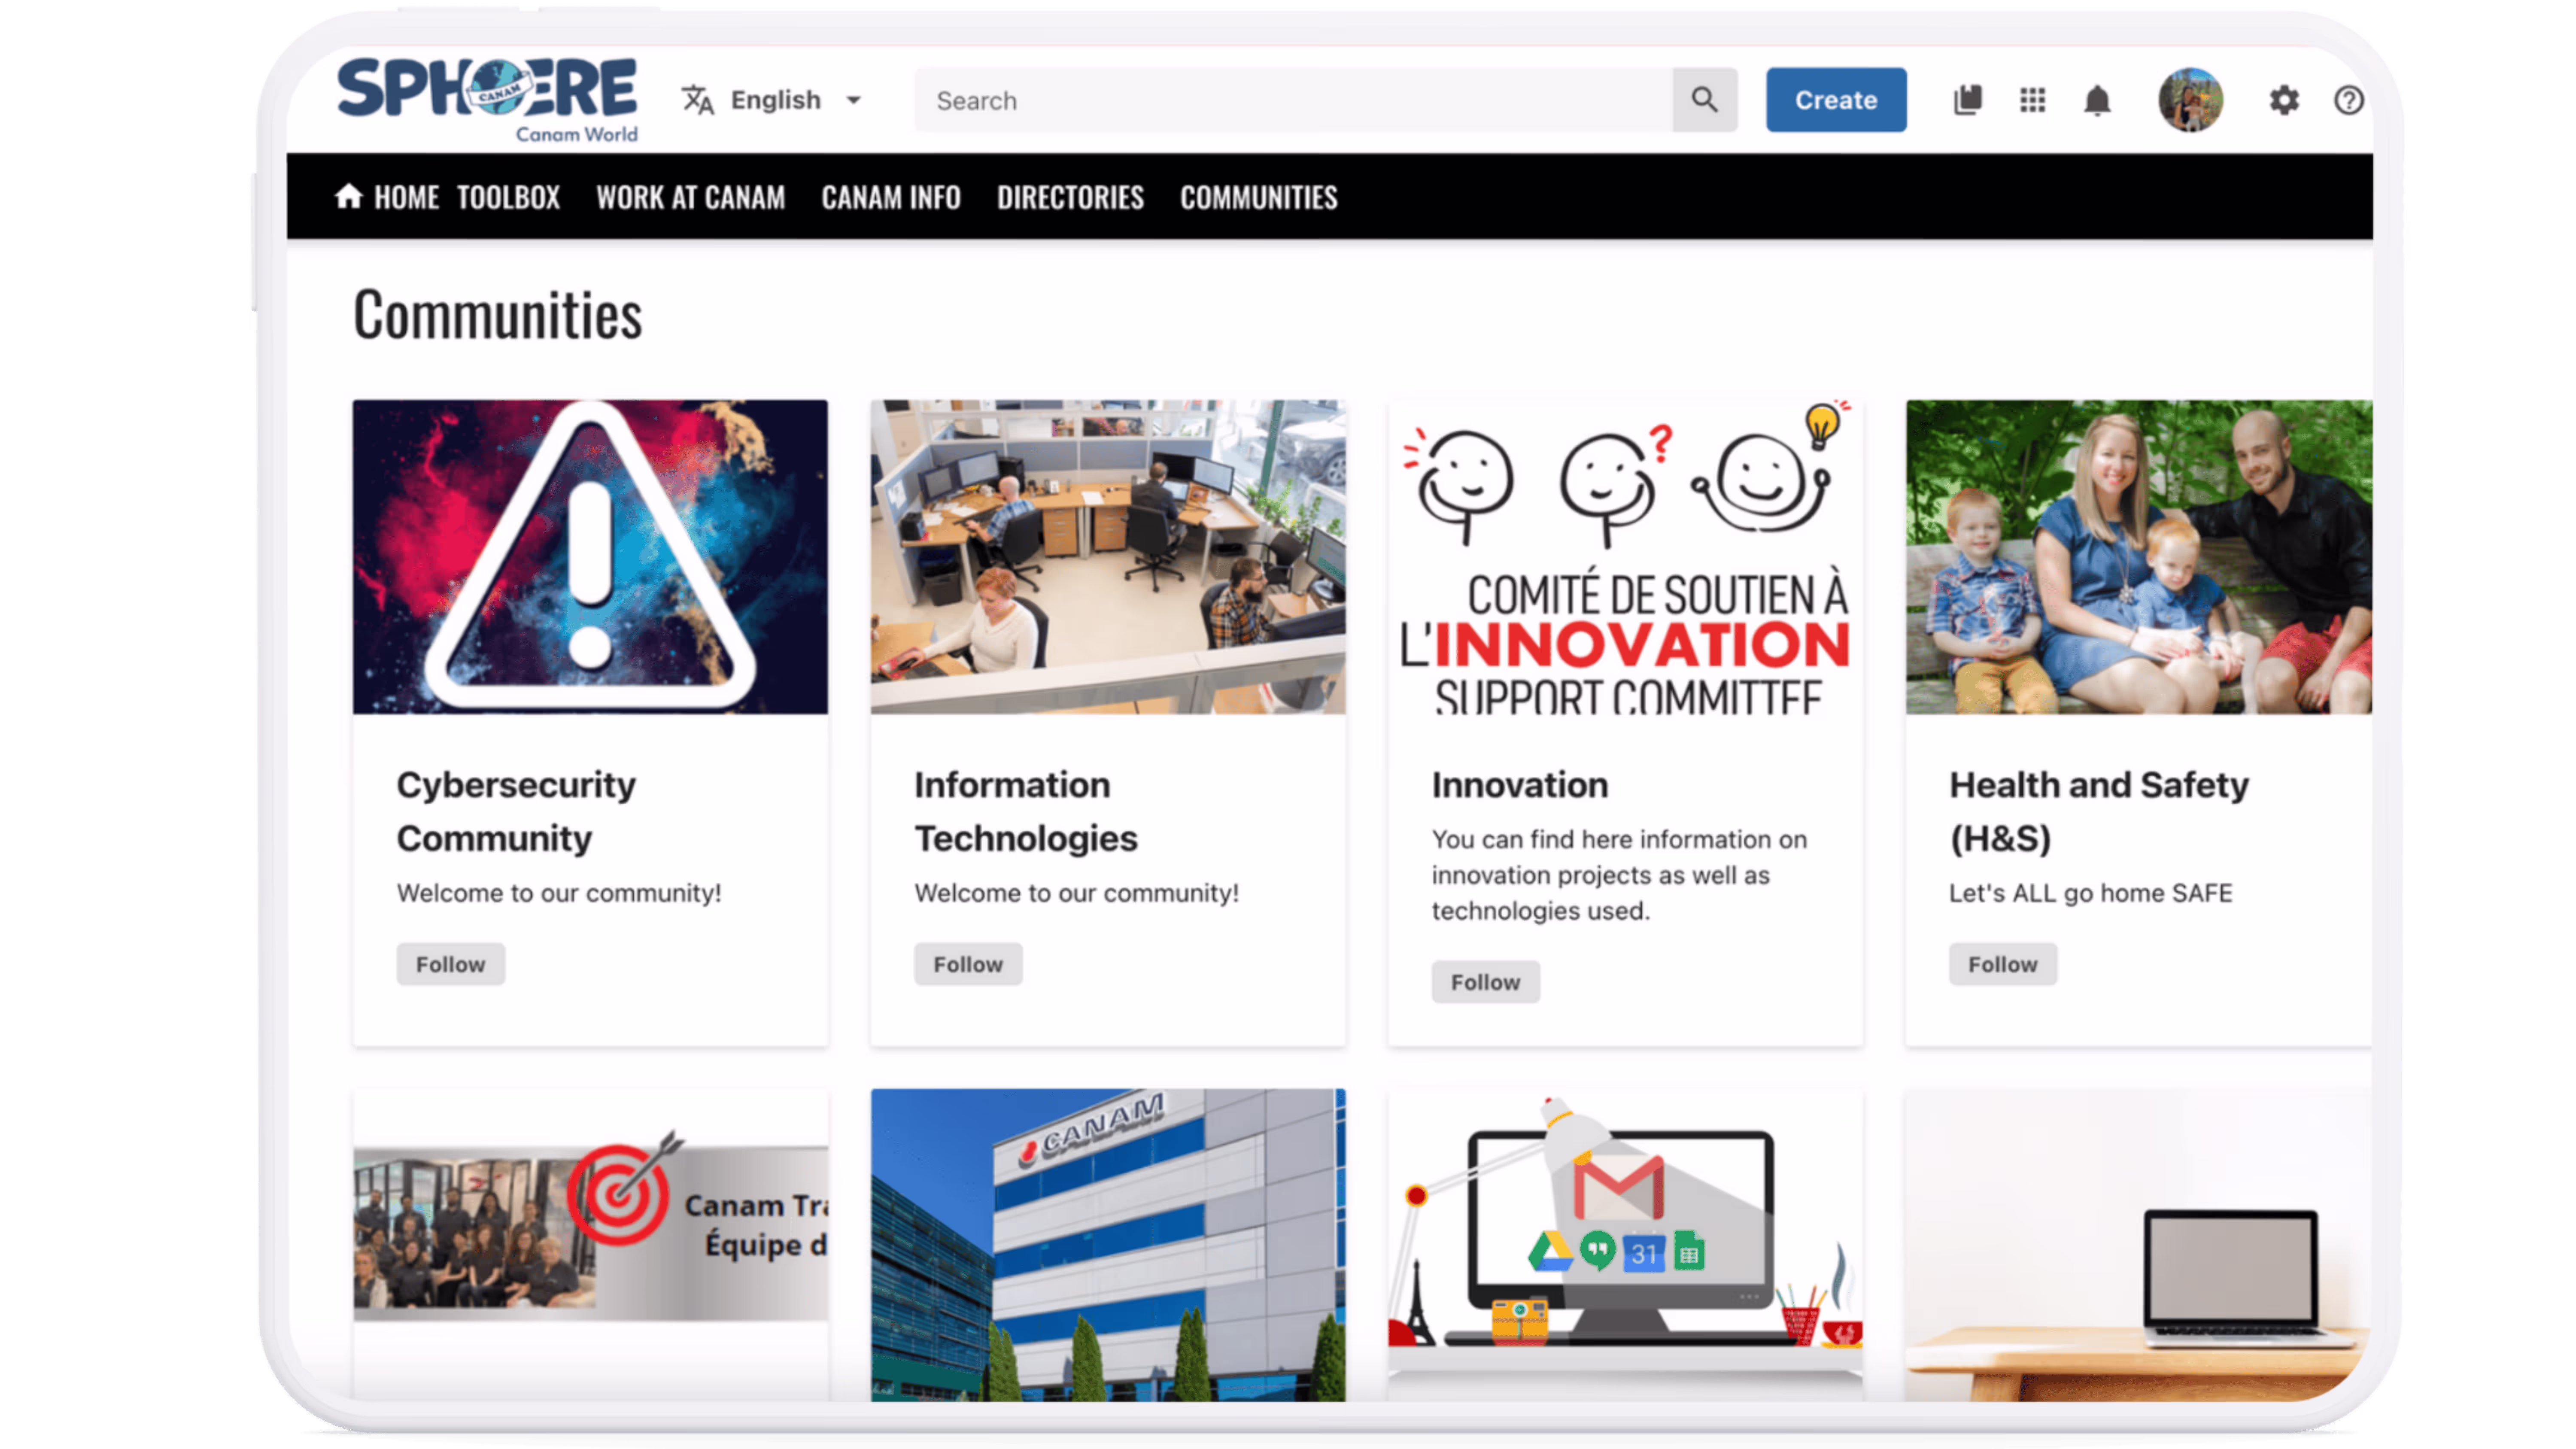Image resolution: width=2576 pixels, height=1449 pixels.
Task: Open the Information Technologies office photo
Action: (x=1108, y=557)
